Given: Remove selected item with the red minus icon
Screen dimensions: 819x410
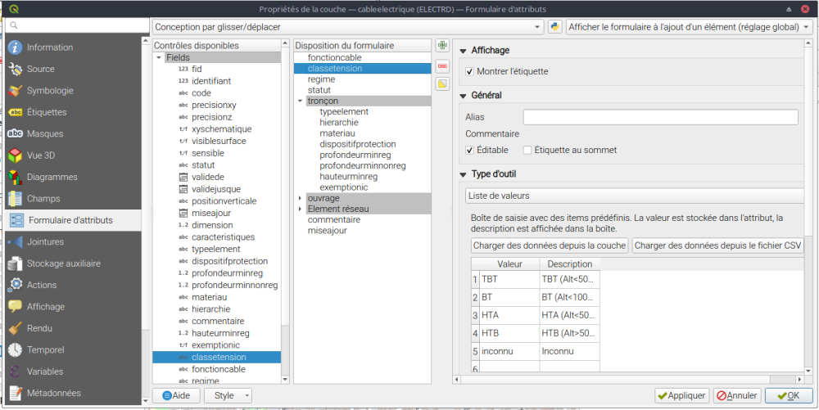Looking at the screenshot, I should point(442,65).
